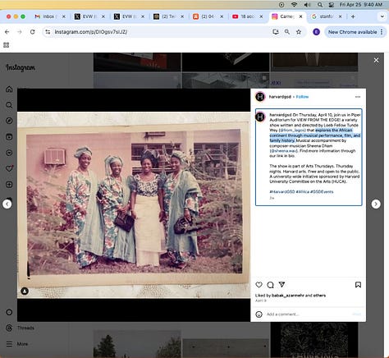Open site information icon in address bar
The height and width of the screenshot is (358, 389).
tap(48, 32)
